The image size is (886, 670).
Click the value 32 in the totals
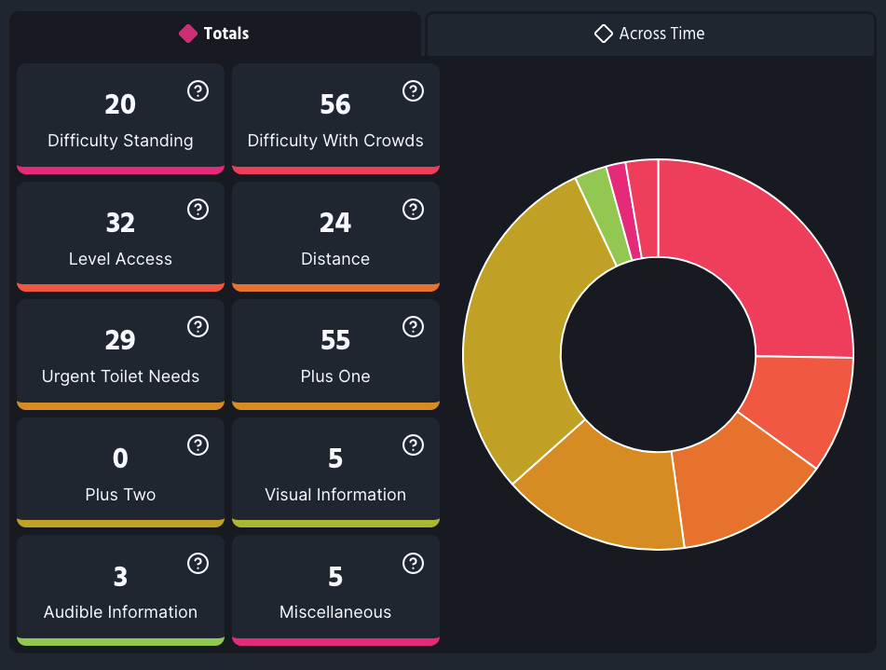pyautogui.click(x=120, y=223)
